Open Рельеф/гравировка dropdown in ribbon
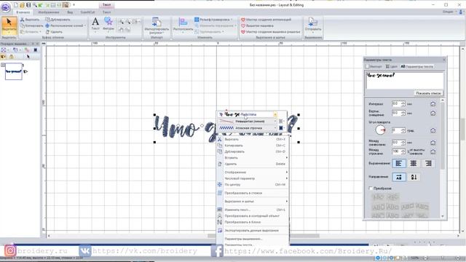 (x=213, y=20)
